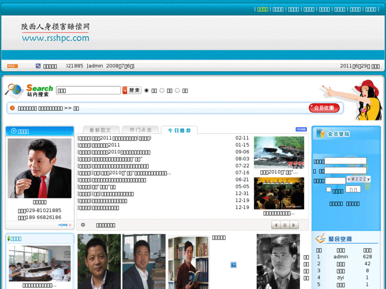Click the previous arrow in slideshow controls
The image size is (386, 289).
pos(276,225)
